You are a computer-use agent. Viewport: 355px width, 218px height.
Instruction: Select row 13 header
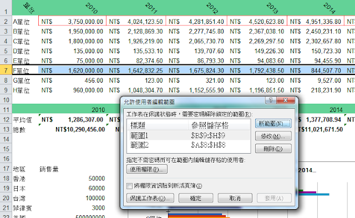point(6,129)
